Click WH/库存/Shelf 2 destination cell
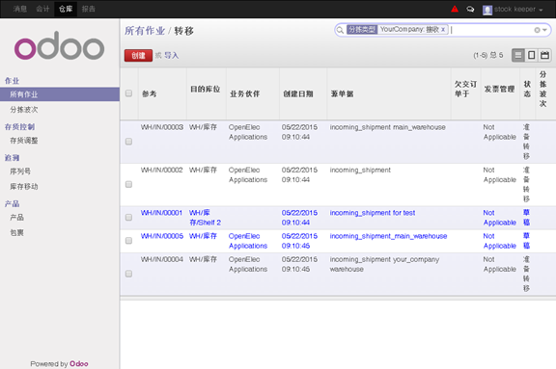This screenshot has height=369, width=556. pos(205,218)
